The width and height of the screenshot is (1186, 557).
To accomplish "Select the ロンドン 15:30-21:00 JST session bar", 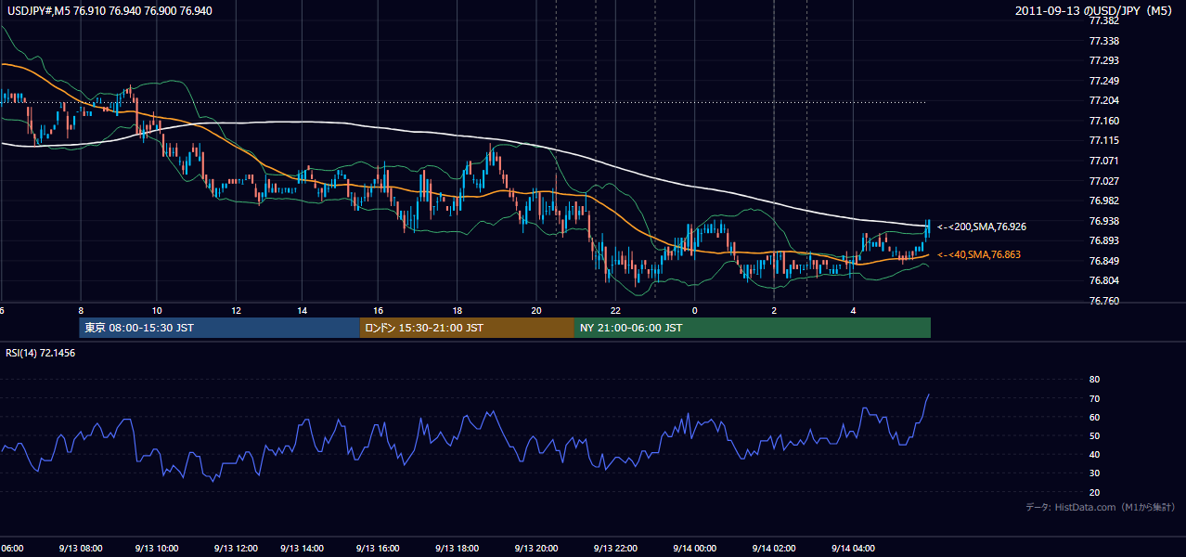I will (467, 328).
